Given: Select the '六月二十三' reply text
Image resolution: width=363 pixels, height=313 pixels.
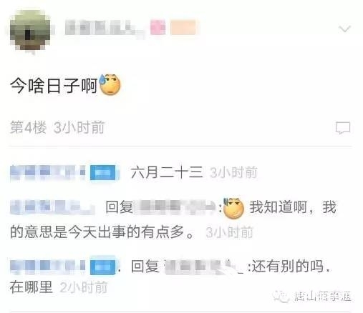Looking at the screenshot, I should (x=167, y=172).
